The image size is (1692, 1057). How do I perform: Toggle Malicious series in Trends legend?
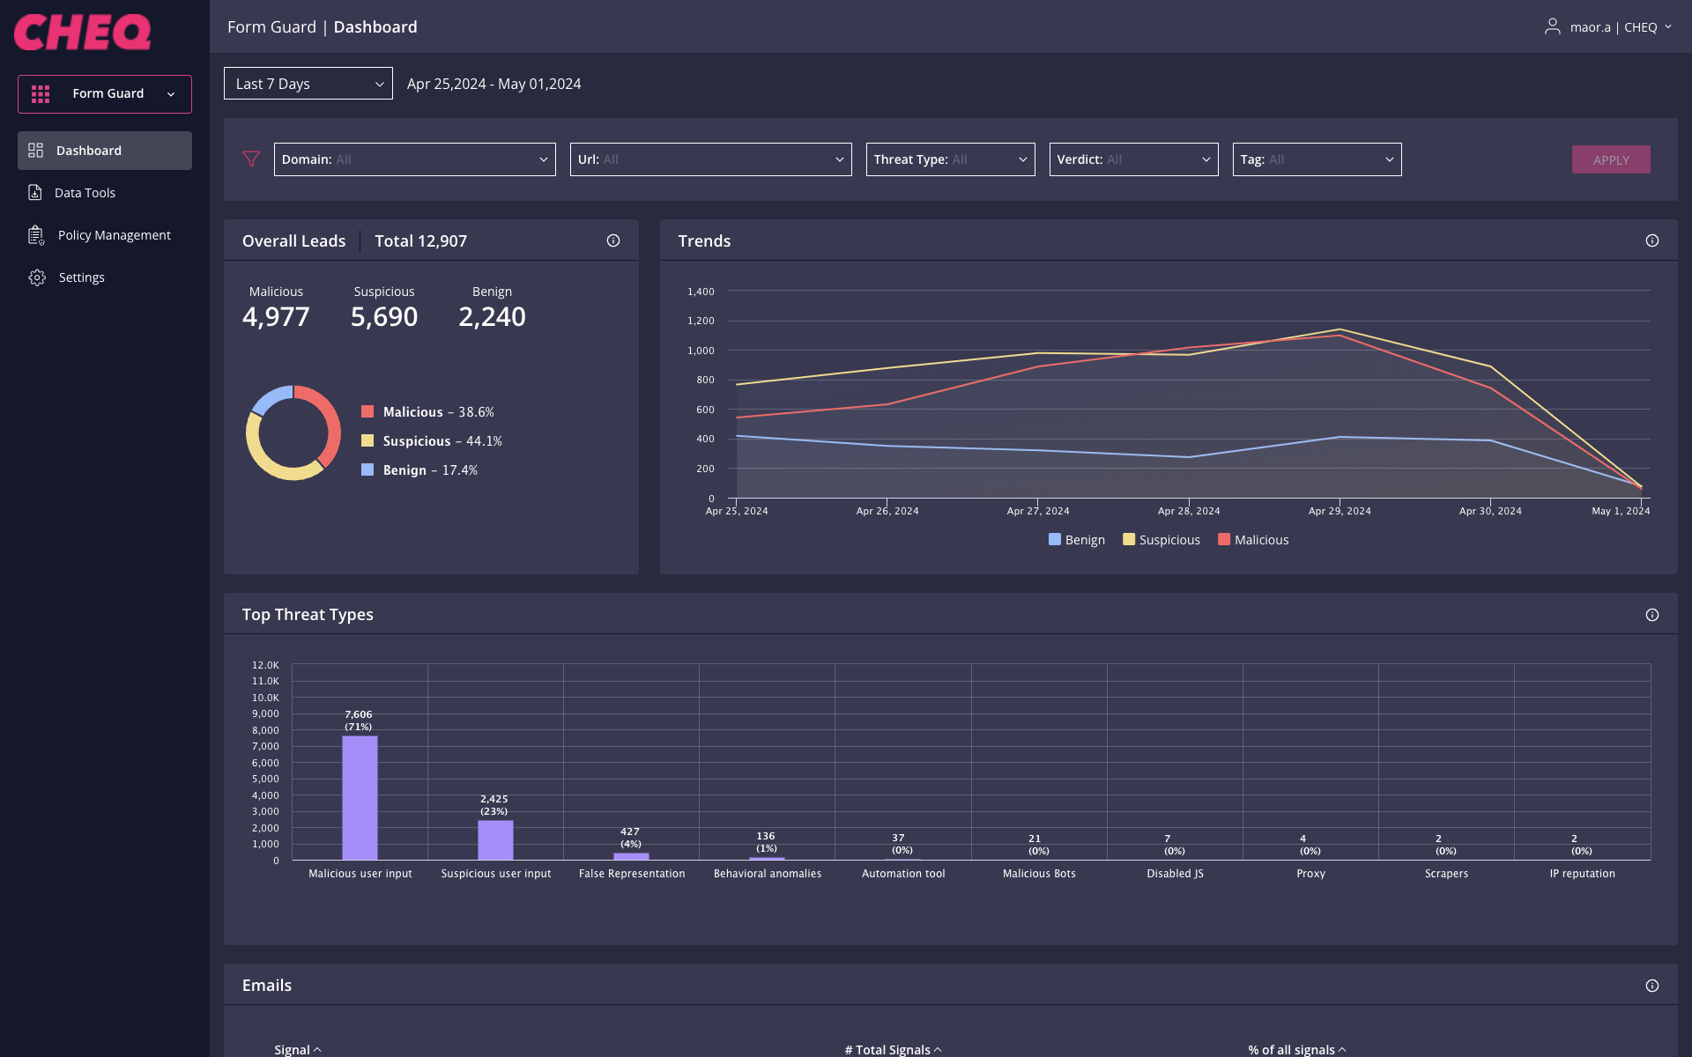click(1253, 539)
